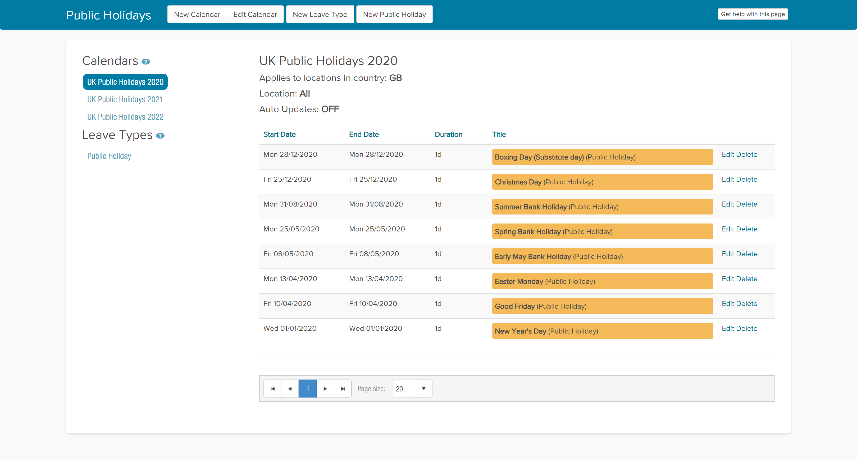This screenshot has height=461, width=857.
Task: Delete the Spring Bank Holiday entry
Action: point(746,229)
